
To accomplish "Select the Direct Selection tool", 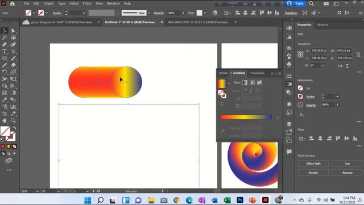I will click(x=13, y=30).
